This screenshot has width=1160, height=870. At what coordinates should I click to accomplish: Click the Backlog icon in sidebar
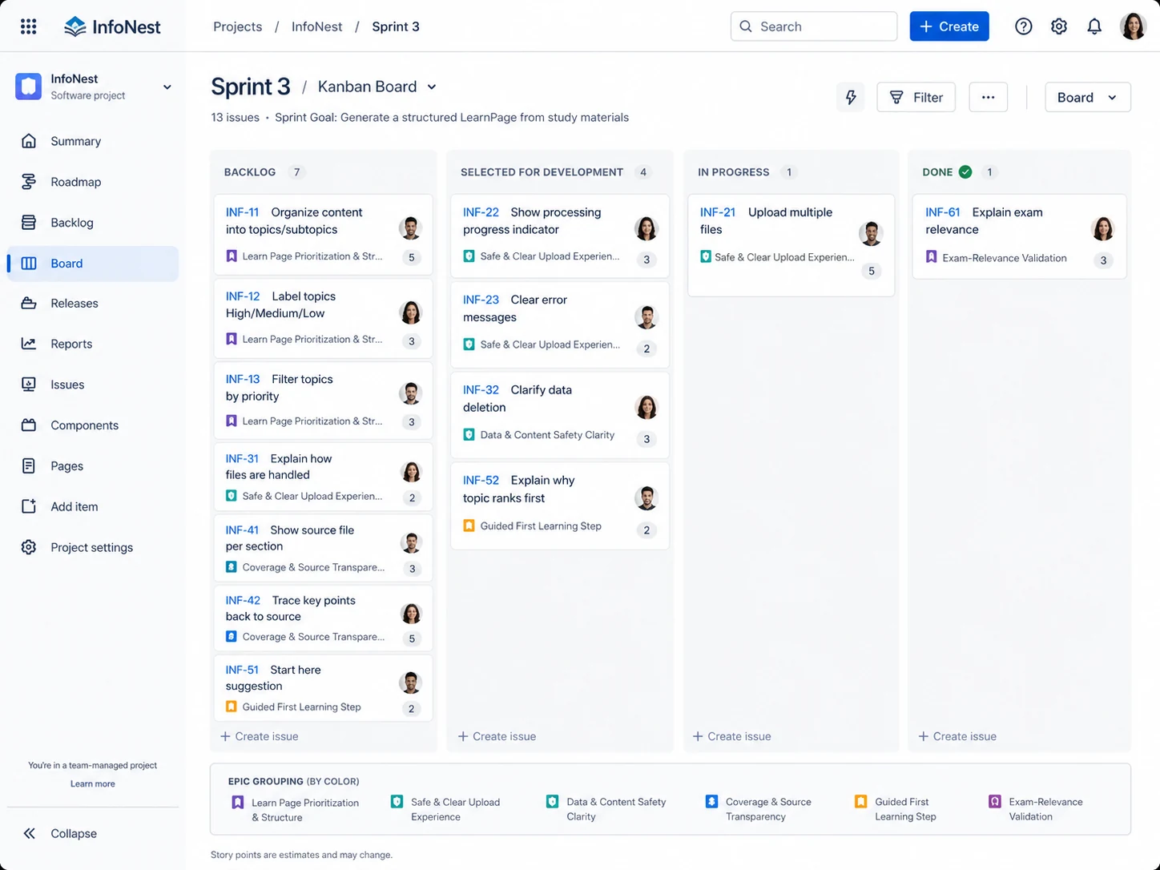29,223
